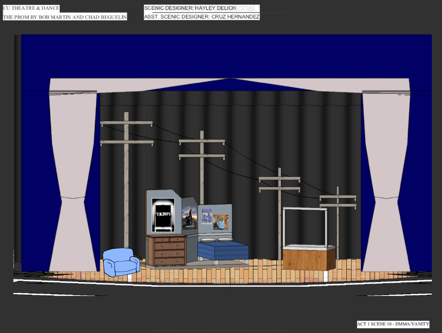This screenshot has width=442, height=333.
Task: Click ASST. SCENIC DESIGNER: CRUZ HERNANDEZ label
Action: [201, 16]
